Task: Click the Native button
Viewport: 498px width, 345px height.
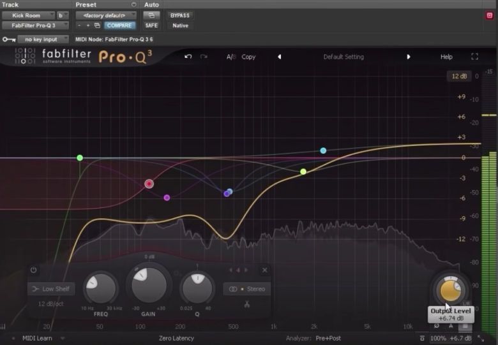Action: (180, 26)
